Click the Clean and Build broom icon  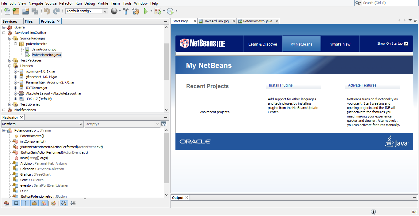pos(135,11)
